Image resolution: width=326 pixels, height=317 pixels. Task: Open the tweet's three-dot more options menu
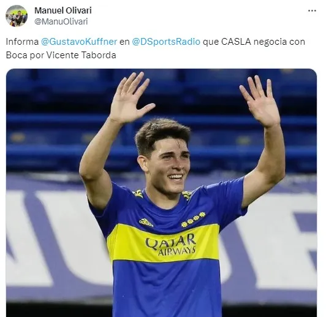pos(312,11)
